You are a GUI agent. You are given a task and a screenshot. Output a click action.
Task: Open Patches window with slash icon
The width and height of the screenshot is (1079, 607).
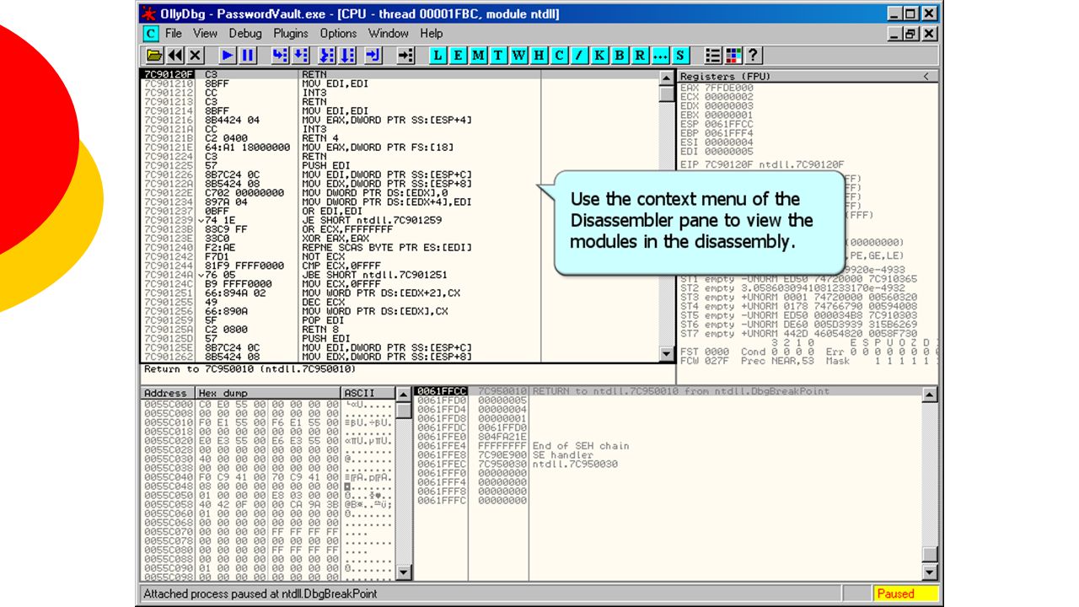click(x=580, y=56)
